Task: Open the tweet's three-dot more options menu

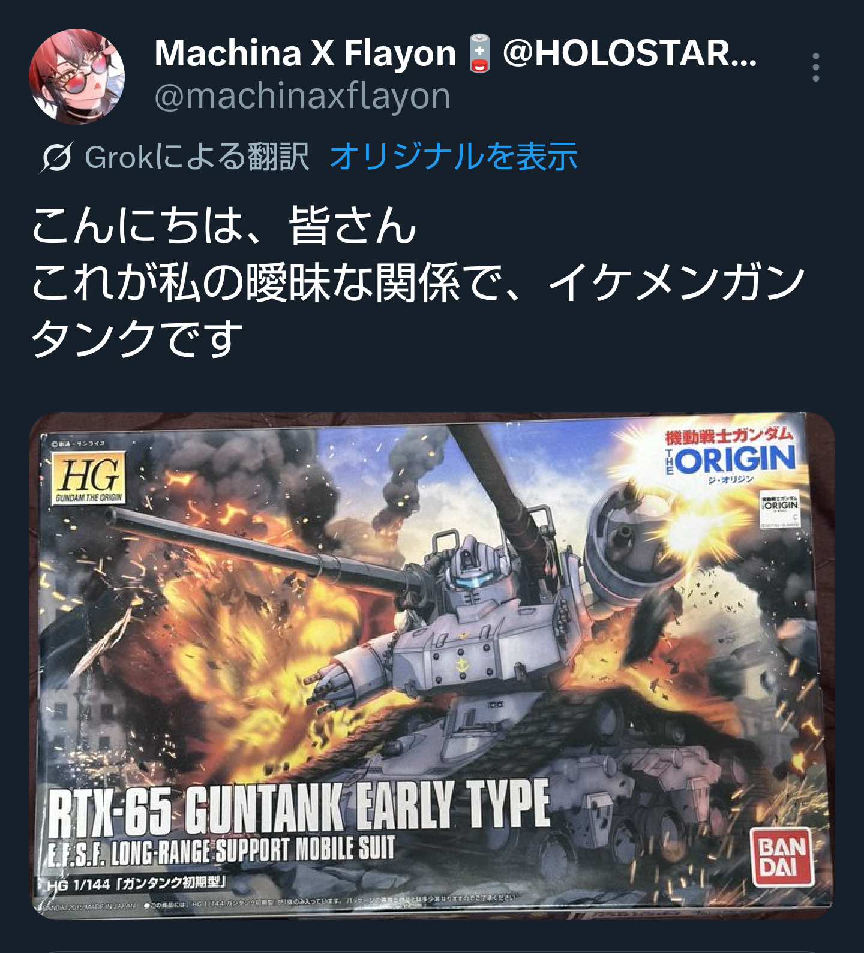Action: click(815, 67)
